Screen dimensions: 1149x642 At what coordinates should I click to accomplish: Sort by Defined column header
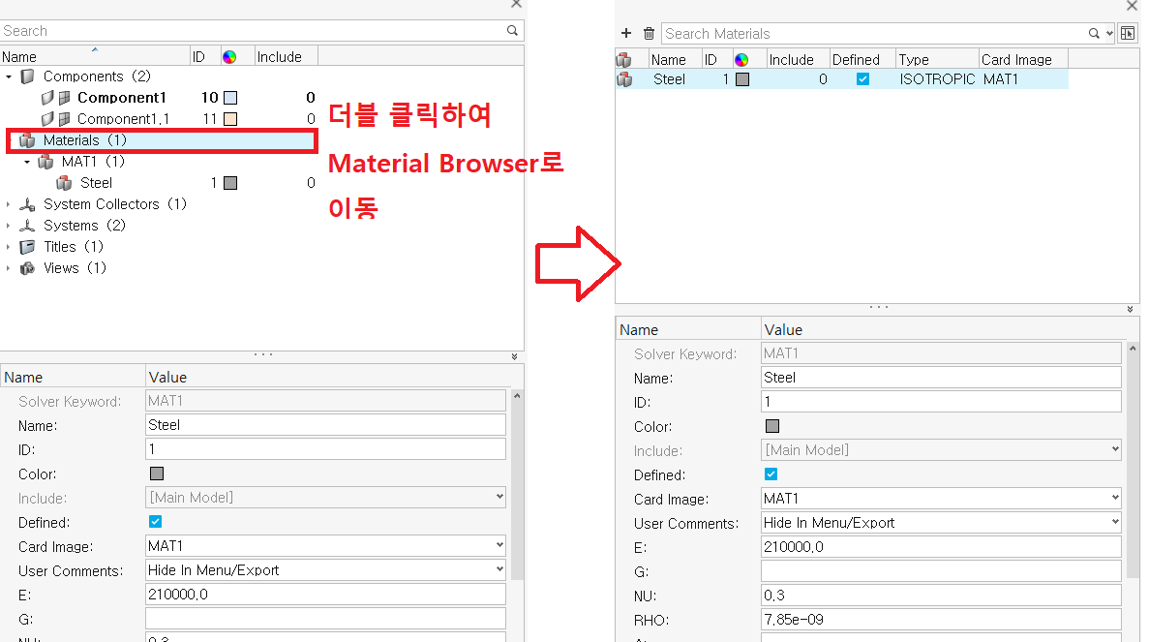coord(862,59)
